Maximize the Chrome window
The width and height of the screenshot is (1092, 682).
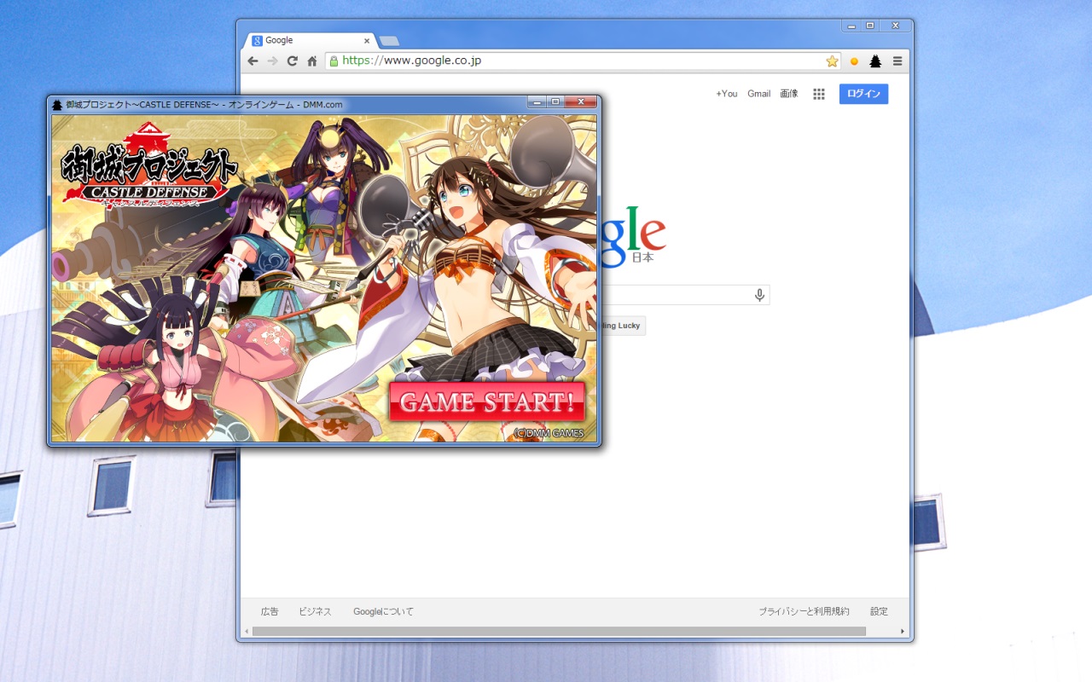(870, 26)
